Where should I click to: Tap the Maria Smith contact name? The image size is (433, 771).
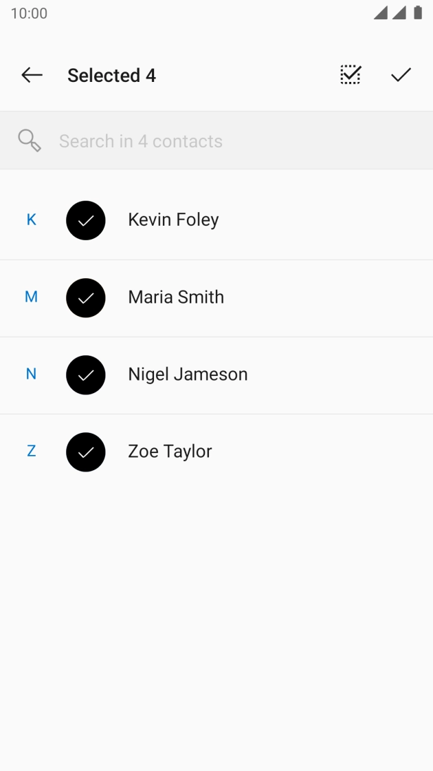(176, 297)
